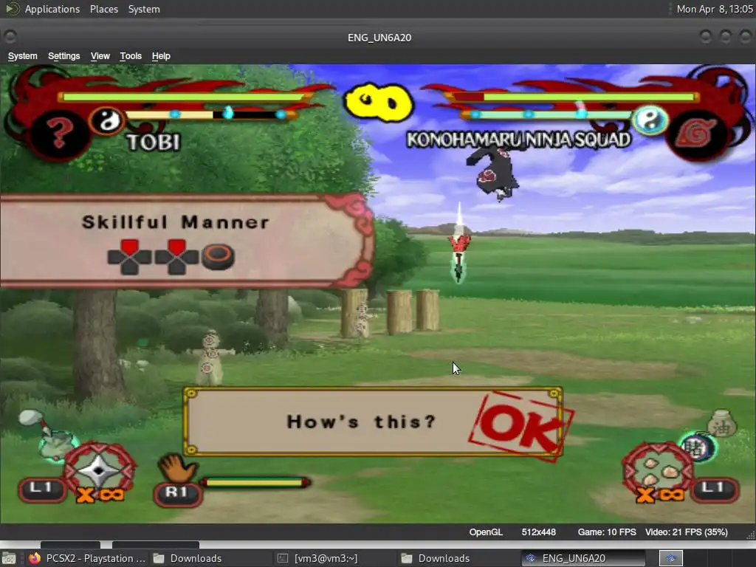The height and width of the screenshot is (567, 756).
Task: Click the right L1 button indicator
Action: [x=715, y=489]
